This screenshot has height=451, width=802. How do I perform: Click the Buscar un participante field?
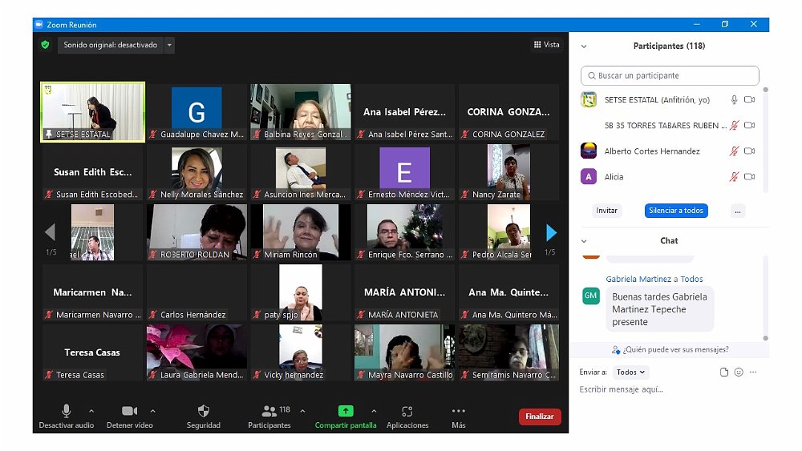[x=670, y=76]
